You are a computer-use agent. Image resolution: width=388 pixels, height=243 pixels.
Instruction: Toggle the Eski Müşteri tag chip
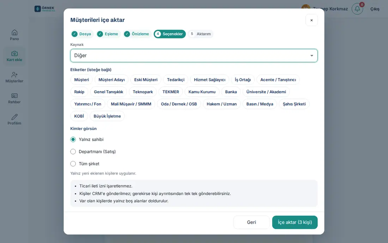(146, 80)
